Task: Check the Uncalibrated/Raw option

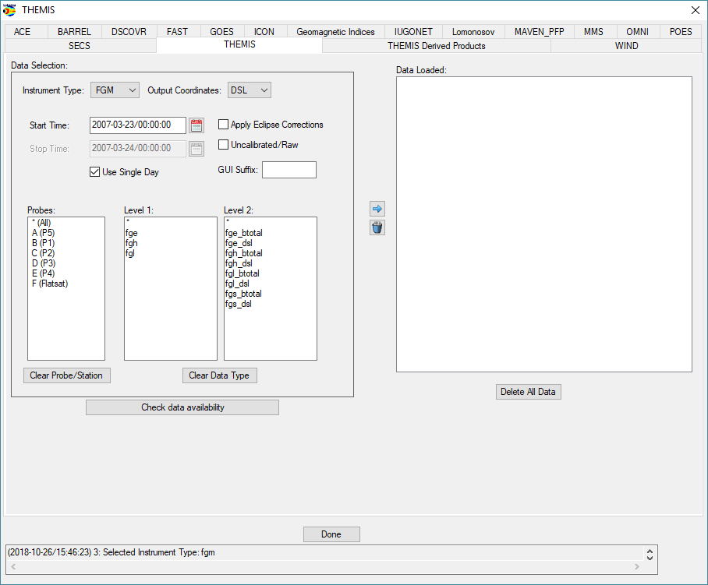Action: point(224,145)
